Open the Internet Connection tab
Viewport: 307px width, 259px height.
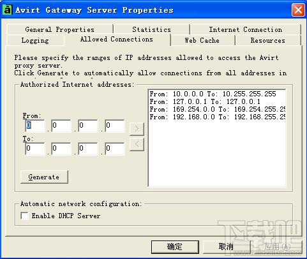point(246,29)
